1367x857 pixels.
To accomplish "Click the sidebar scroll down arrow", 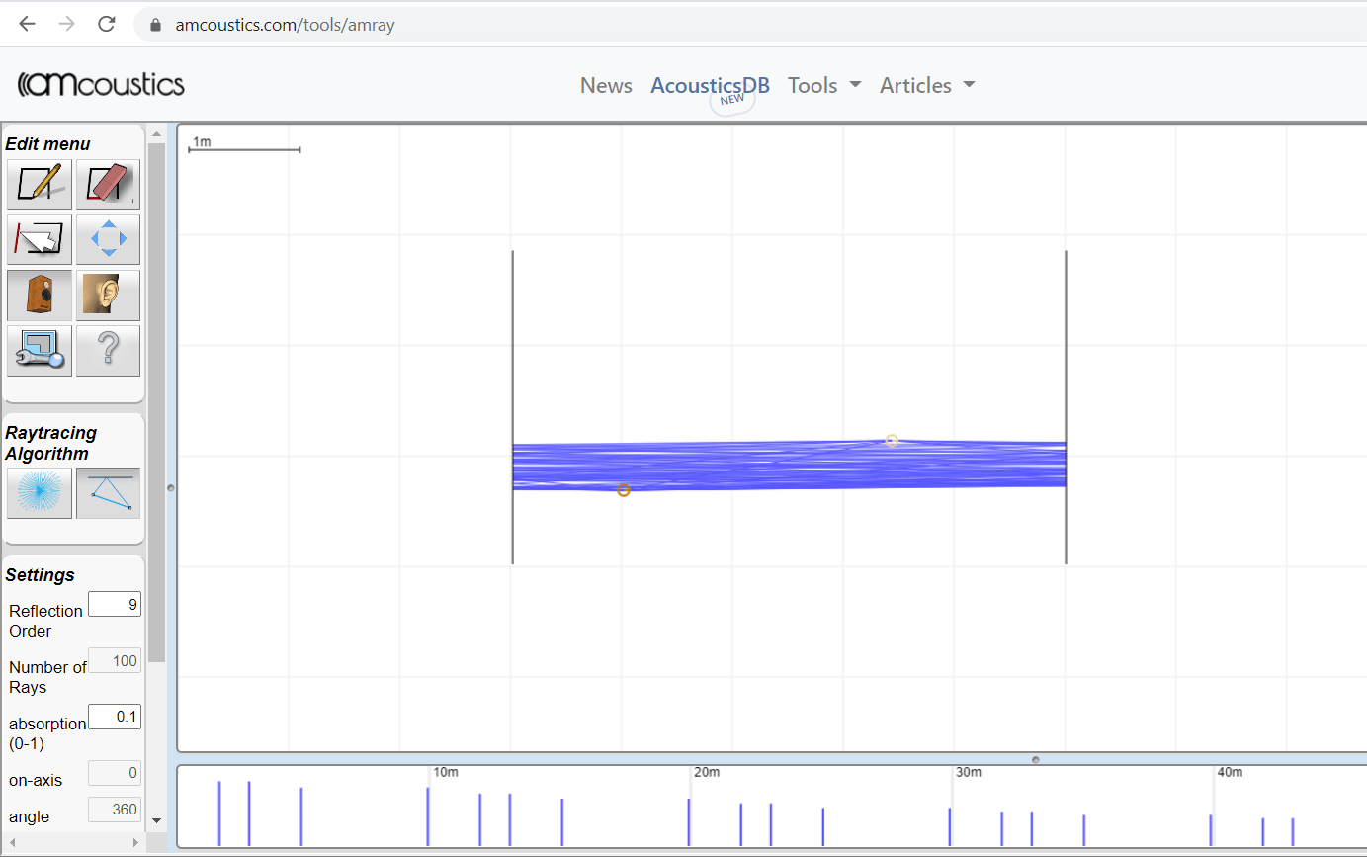I will coord(156,820).
